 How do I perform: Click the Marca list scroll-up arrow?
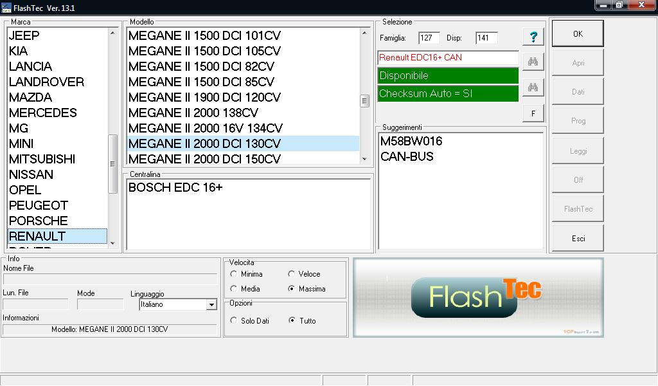tap(112, 33)
